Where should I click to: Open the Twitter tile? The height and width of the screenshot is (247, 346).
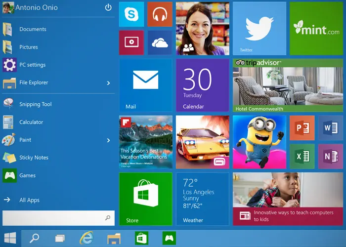259,29
